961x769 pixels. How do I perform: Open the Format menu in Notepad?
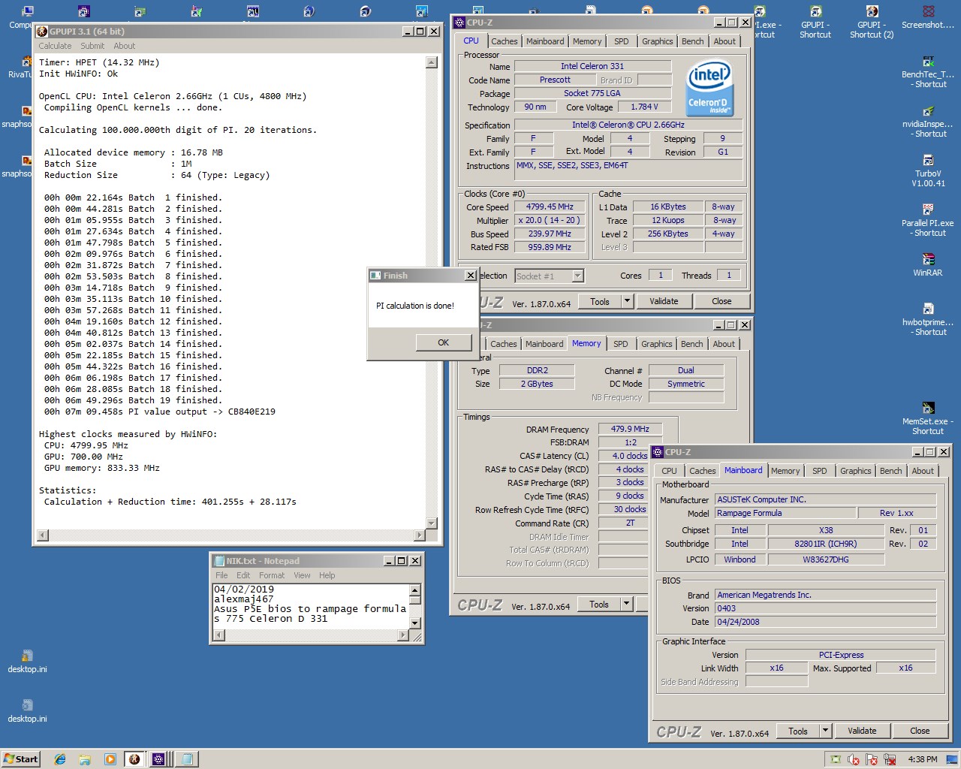(272, 575)
